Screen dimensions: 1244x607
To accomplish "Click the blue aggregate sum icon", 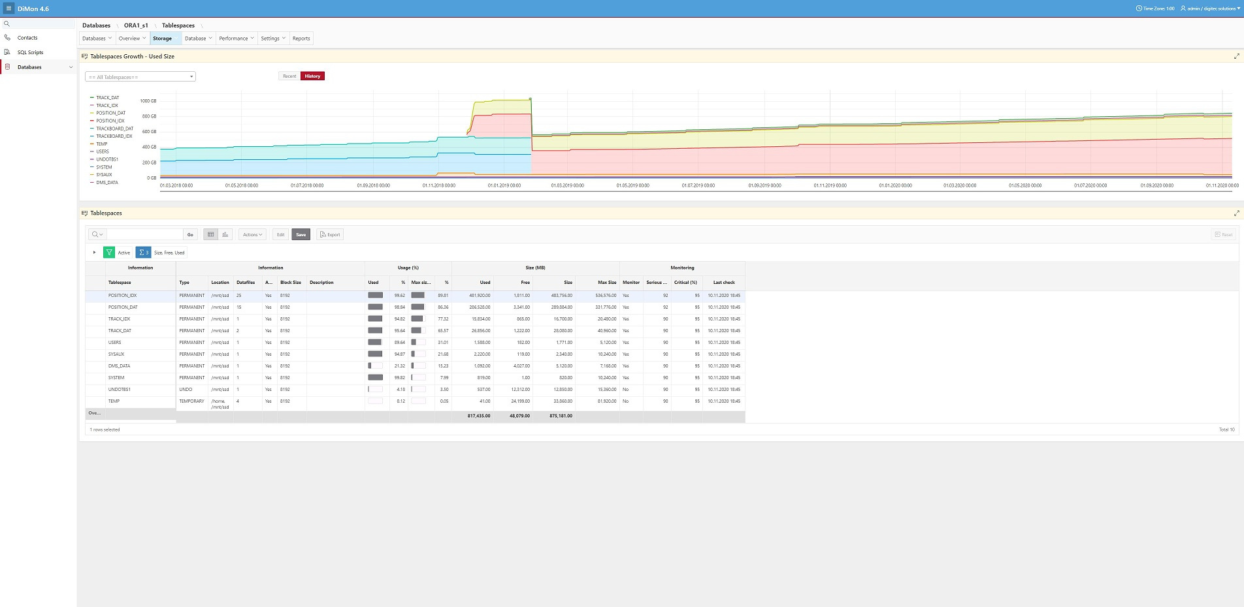I will coord(143,253).
